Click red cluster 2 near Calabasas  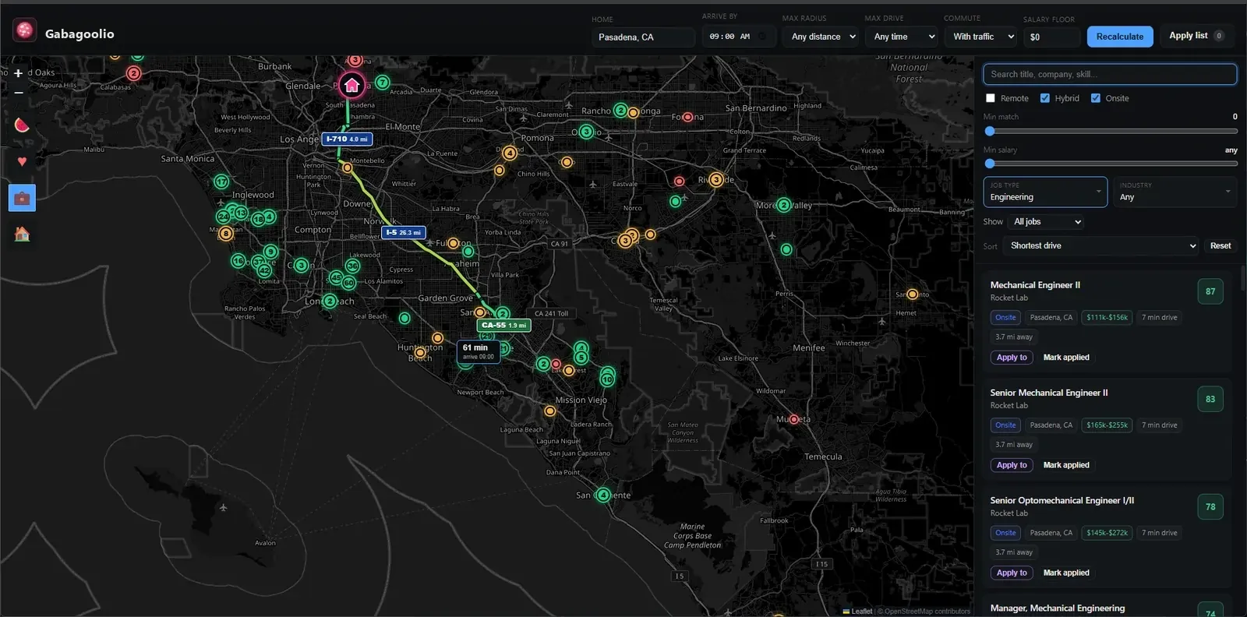pyautogui.click(x=133, y=73)
